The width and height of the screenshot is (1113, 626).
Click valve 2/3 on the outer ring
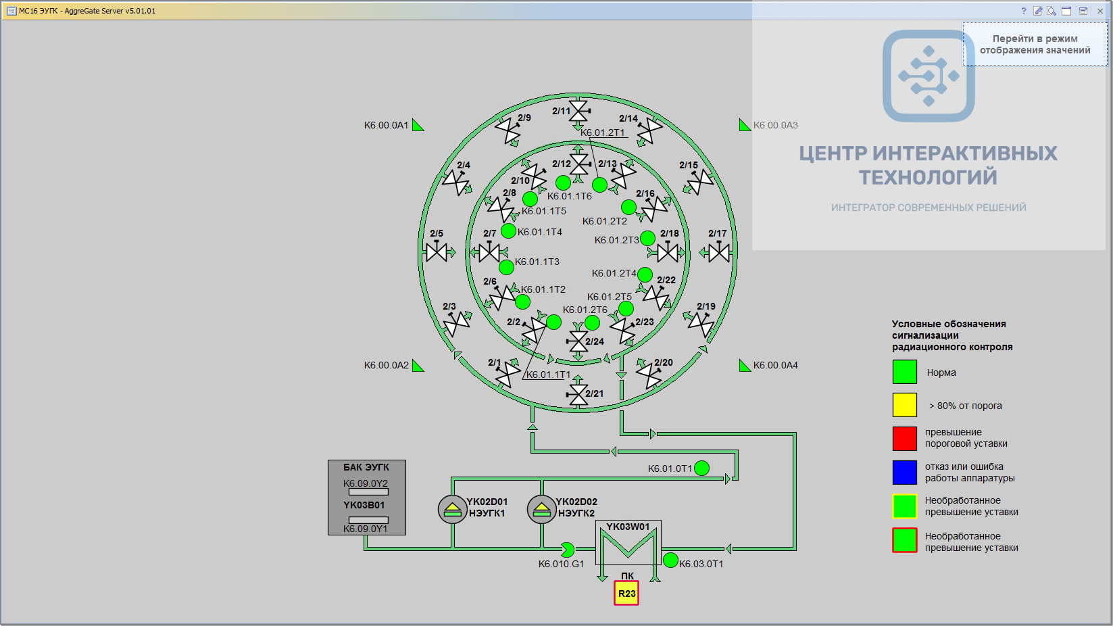click(x=457, y=323)
